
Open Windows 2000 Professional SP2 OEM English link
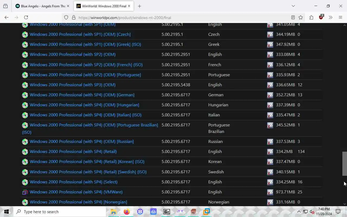point(72,54)
